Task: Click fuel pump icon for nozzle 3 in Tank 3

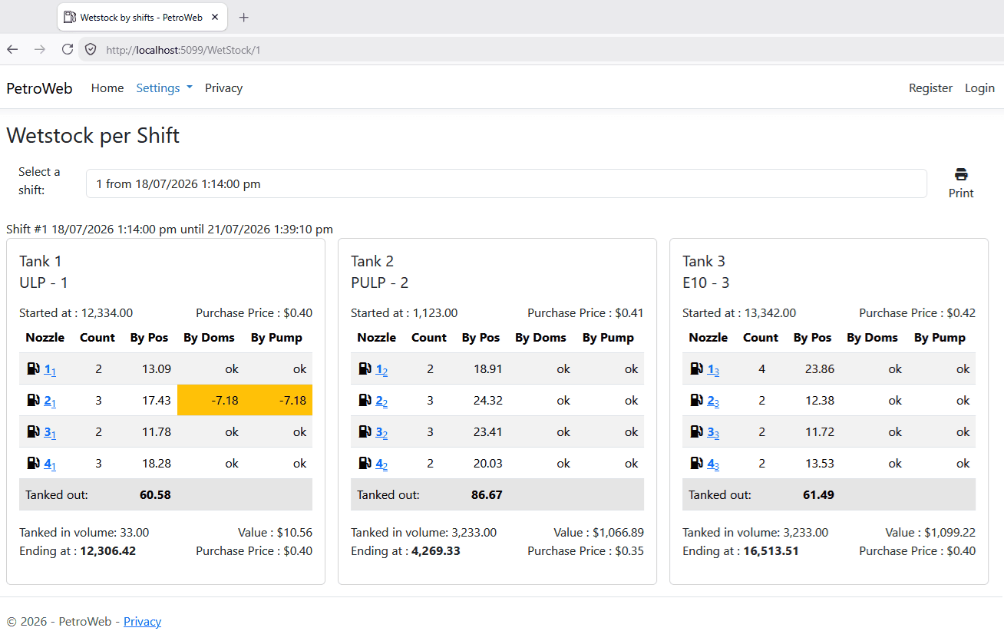Action: coord(696,431)
